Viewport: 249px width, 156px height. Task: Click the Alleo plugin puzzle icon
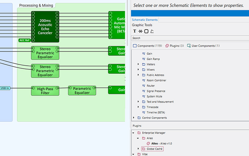[x=148, y=143]
